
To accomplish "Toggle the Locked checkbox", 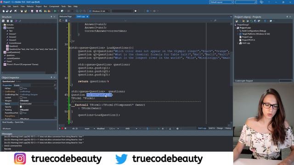I will tap(21, 98).
